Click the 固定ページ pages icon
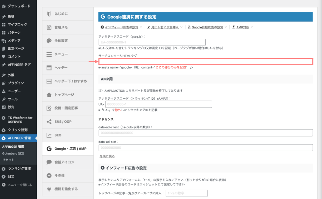Viewport: 322px width, 199px height. (4, 48)
